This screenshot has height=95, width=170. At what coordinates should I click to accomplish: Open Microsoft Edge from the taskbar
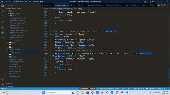pos(93,92)
